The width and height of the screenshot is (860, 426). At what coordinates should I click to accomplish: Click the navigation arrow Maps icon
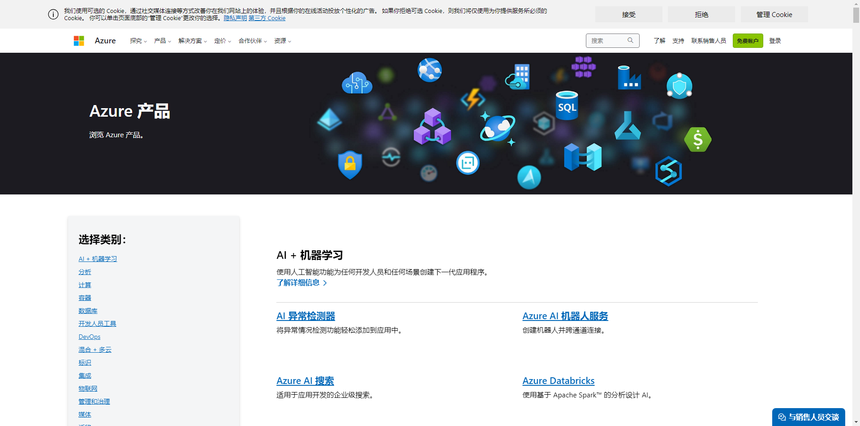click(x=529, y=177)
